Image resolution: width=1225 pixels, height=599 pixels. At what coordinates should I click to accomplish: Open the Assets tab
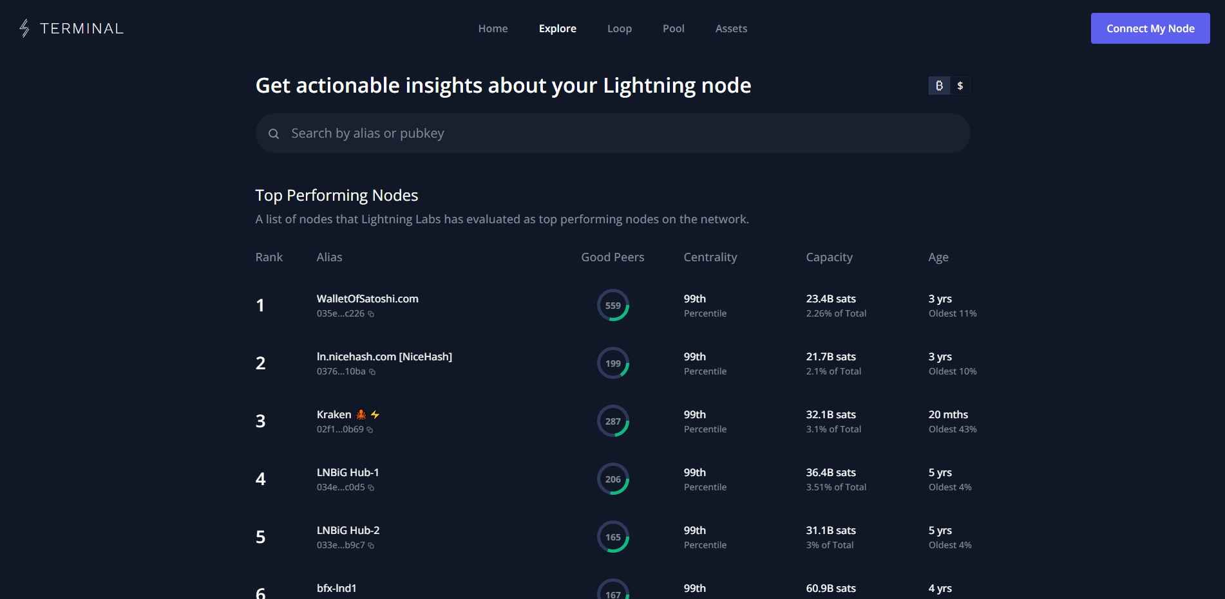pyautogui.click(x=732, y=28)
